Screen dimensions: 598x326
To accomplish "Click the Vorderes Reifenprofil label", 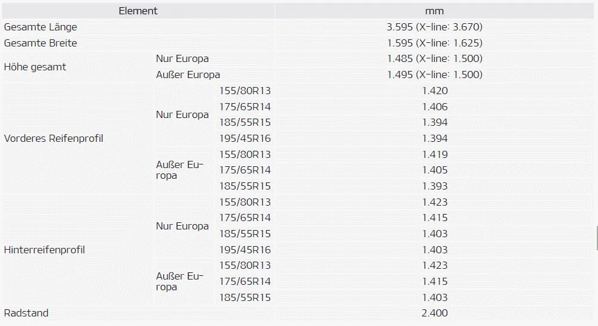I will (x=54, y=138).
